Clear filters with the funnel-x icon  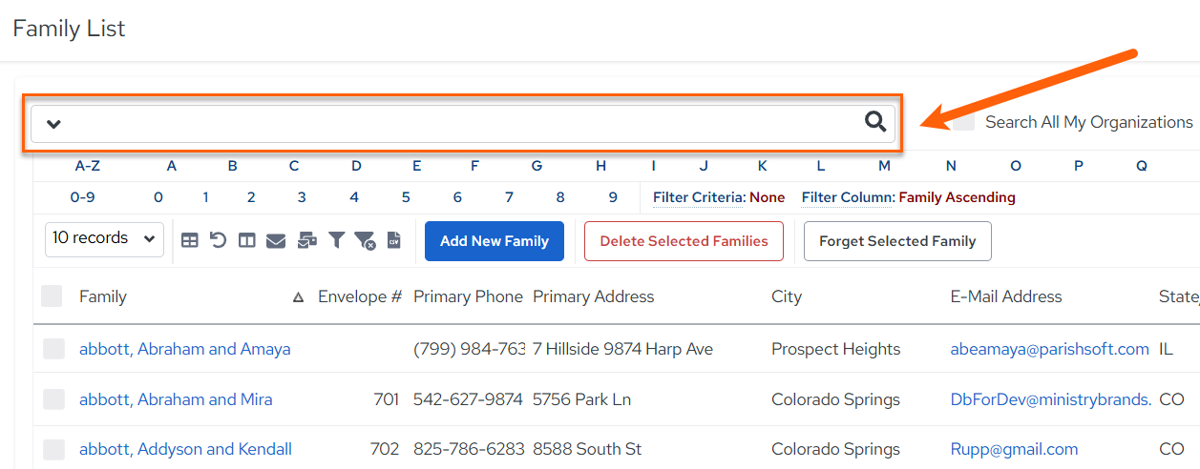pos(365,241)
